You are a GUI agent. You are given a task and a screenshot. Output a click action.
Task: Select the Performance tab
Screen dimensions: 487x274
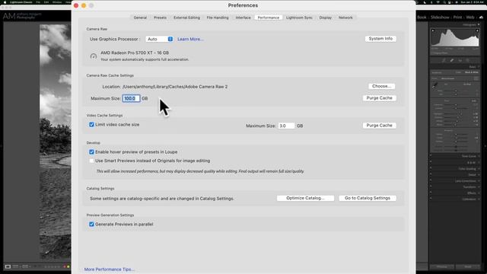click(x=269, y=18)
